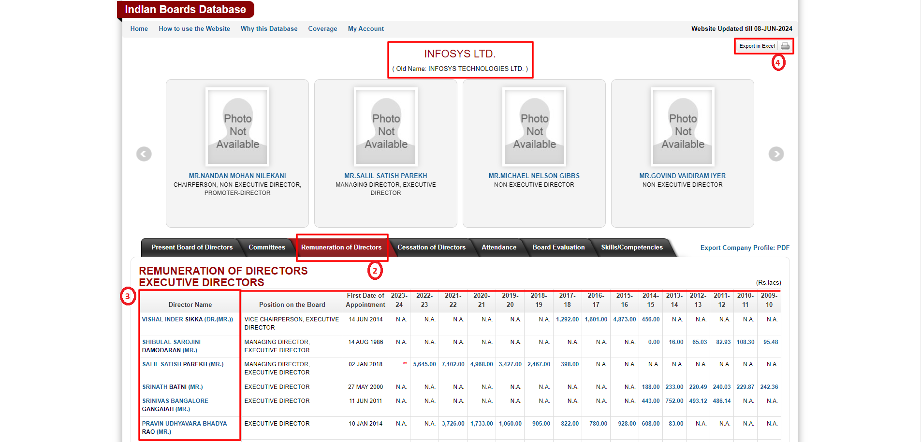The image size is (921, 442).
Task: Open Shibulal Sarojini Damodaran director link
Action: pos(172,346)
